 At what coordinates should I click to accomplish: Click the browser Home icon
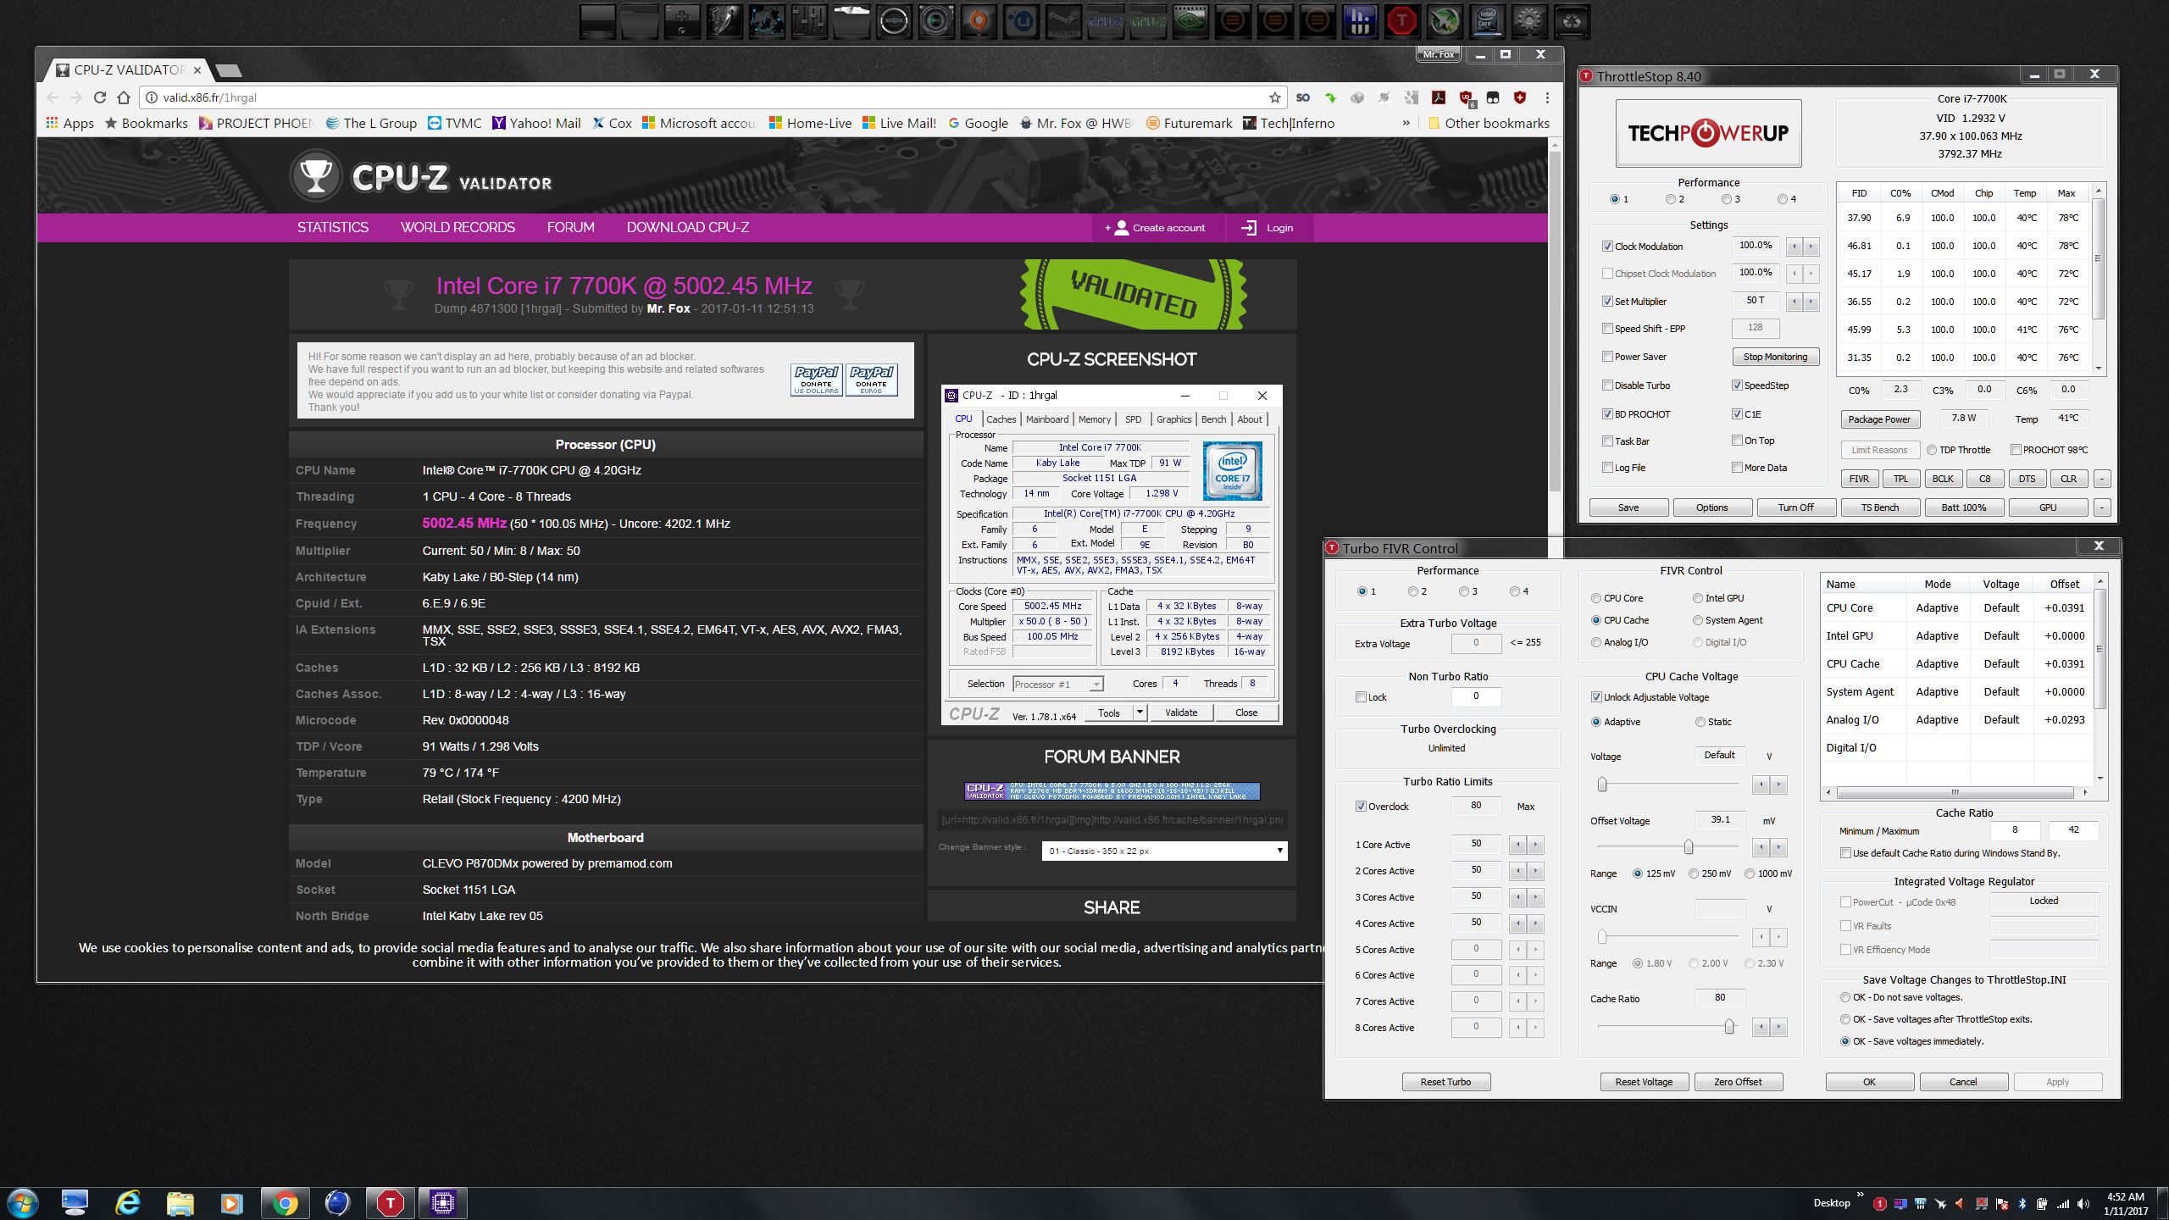point(124,97)
